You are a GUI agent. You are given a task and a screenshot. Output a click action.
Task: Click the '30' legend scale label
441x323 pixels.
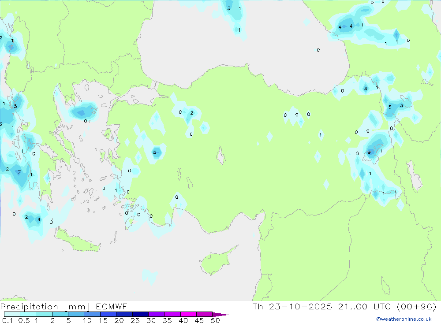pos(151,320)
